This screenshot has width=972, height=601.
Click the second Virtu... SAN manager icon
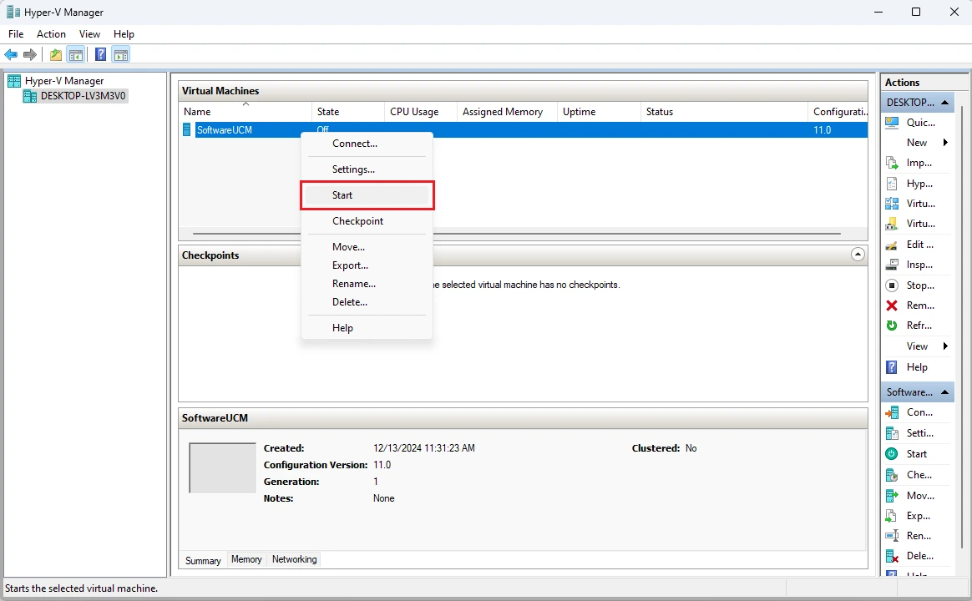pyautogui.click(x=891, y=224)
